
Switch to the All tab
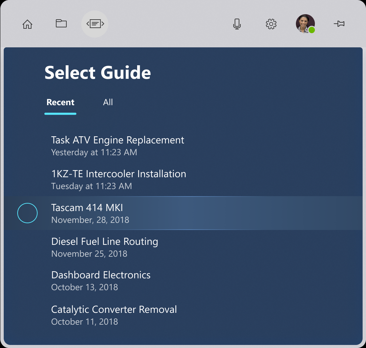click(108, 102)
